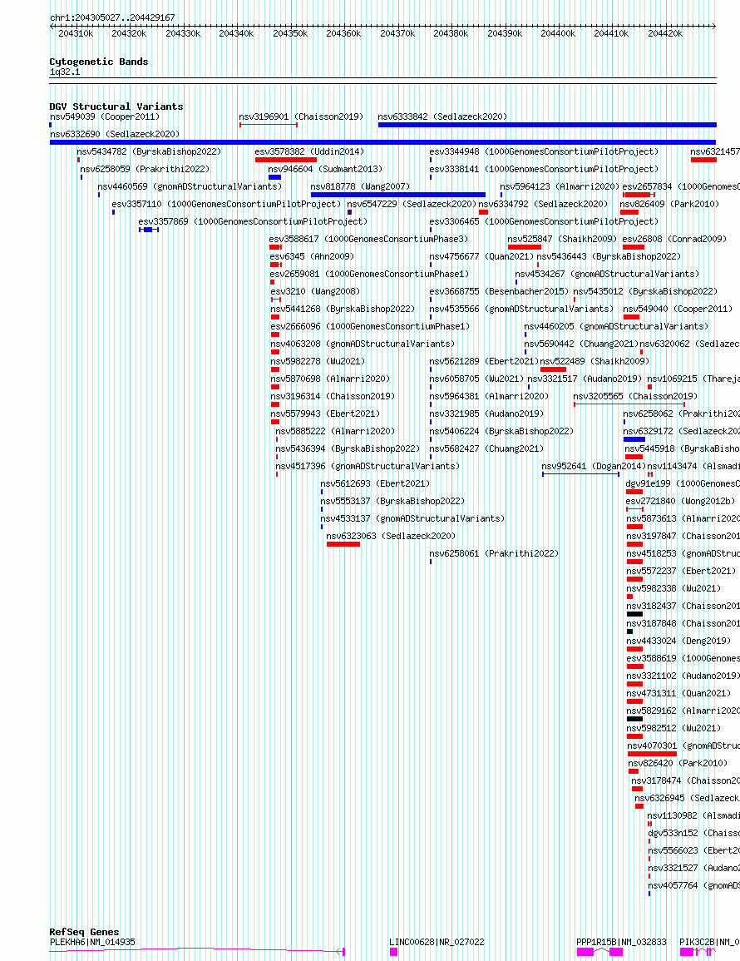Click nsv4731311 (Quan2021) label
Viewport: 740px width, 961px height.
678,693
